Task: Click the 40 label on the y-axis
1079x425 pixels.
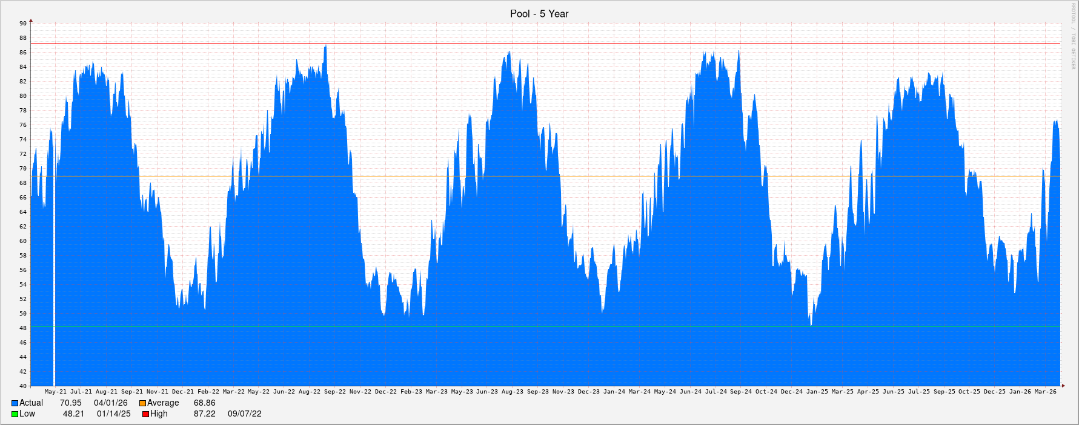Action: [x=23, y=386]
